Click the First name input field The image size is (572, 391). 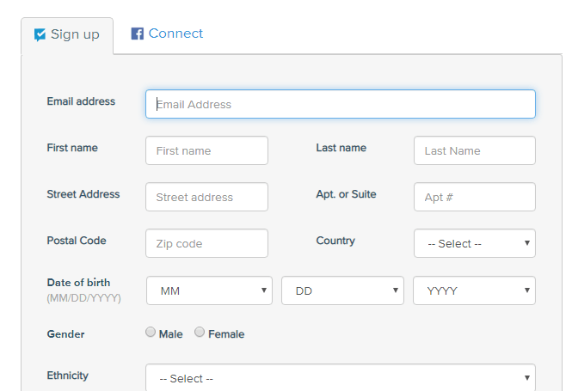206,150
